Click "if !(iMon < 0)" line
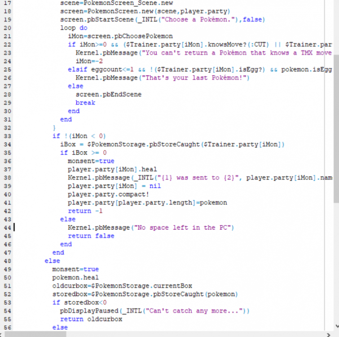 click(x=79, y=136)
